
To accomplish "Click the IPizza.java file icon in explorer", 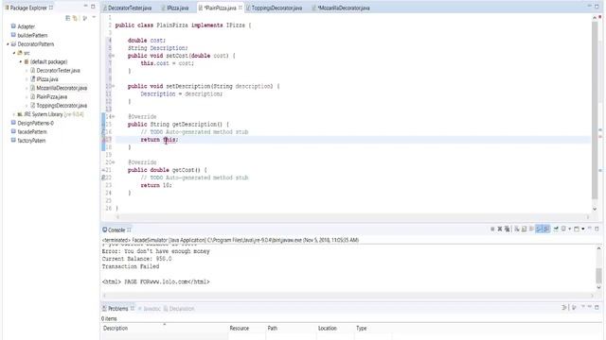I will [x=33, y=79].
